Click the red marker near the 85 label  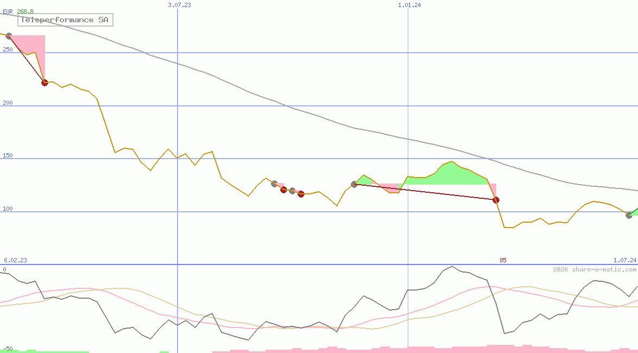click(x=496, y=200)
